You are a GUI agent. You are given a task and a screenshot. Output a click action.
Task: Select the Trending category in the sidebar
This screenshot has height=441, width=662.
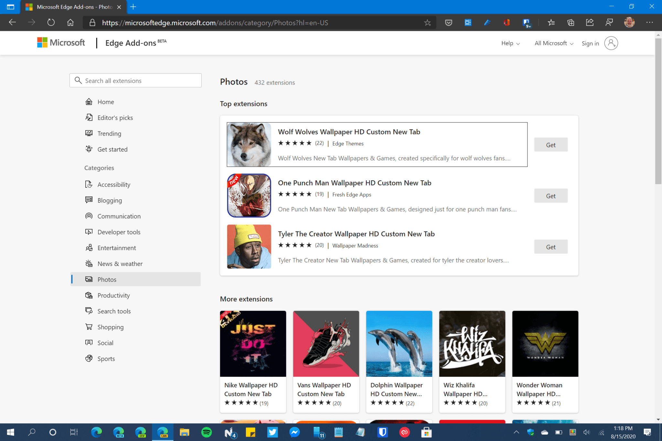click(109, 133)
